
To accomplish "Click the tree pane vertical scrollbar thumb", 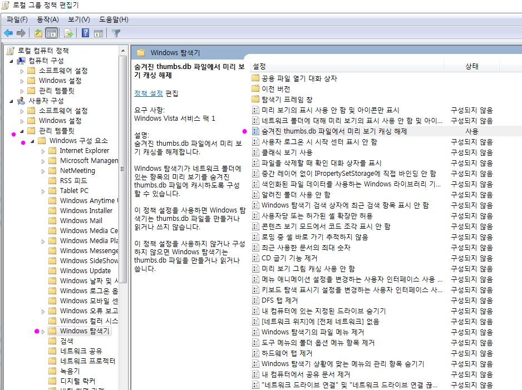I will 123,169.
